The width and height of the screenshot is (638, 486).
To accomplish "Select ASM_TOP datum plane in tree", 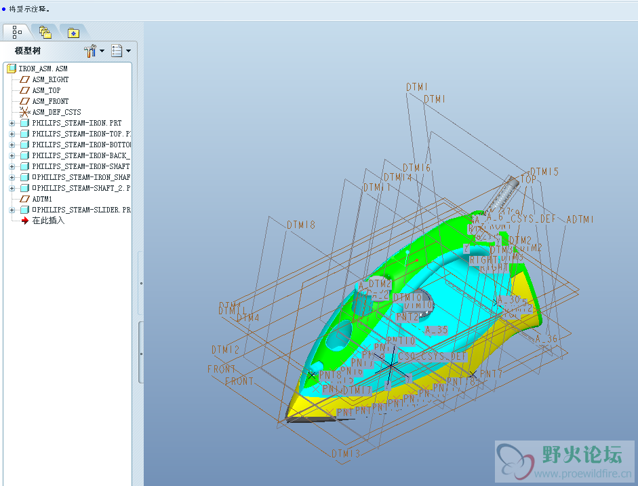I will click(46, 90).
